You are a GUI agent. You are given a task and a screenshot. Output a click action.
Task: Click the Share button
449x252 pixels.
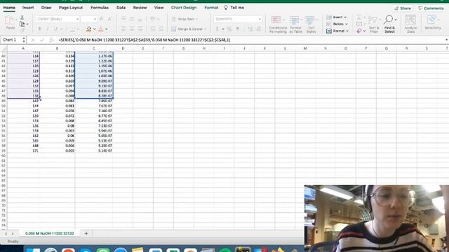[403, 8]
